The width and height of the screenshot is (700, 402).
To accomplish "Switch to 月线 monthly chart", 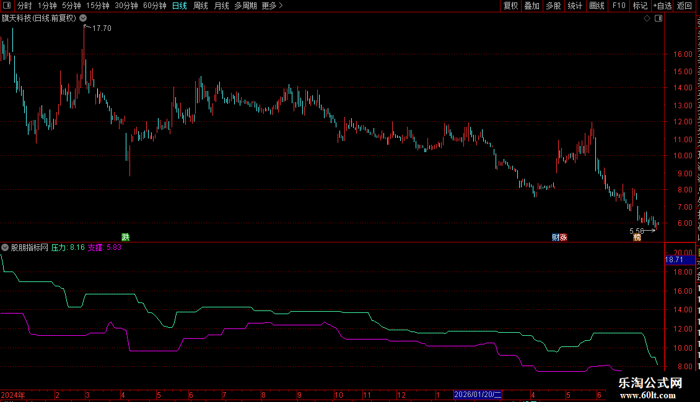I will pos(221,6).
